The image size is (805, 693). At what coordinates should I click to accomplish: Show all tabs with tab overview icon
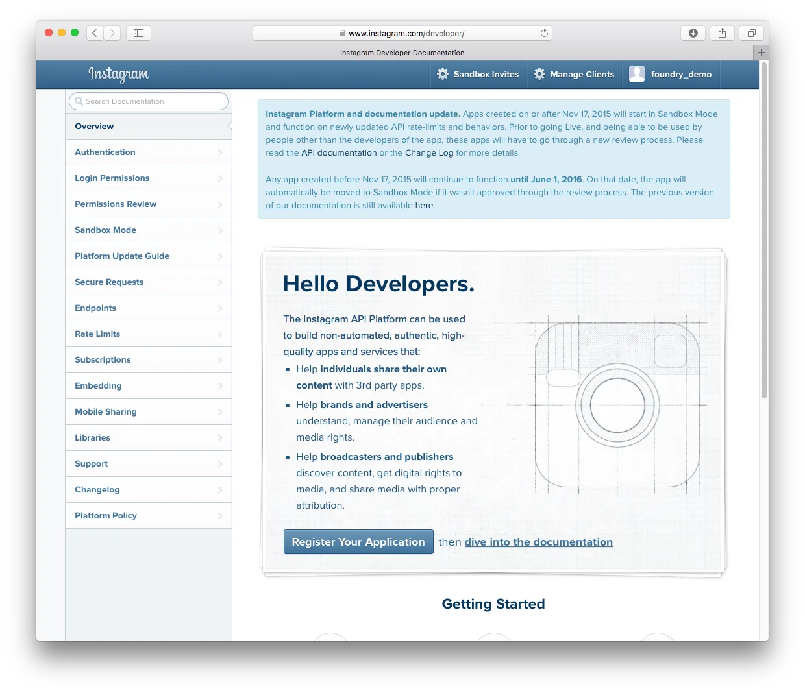751,33
